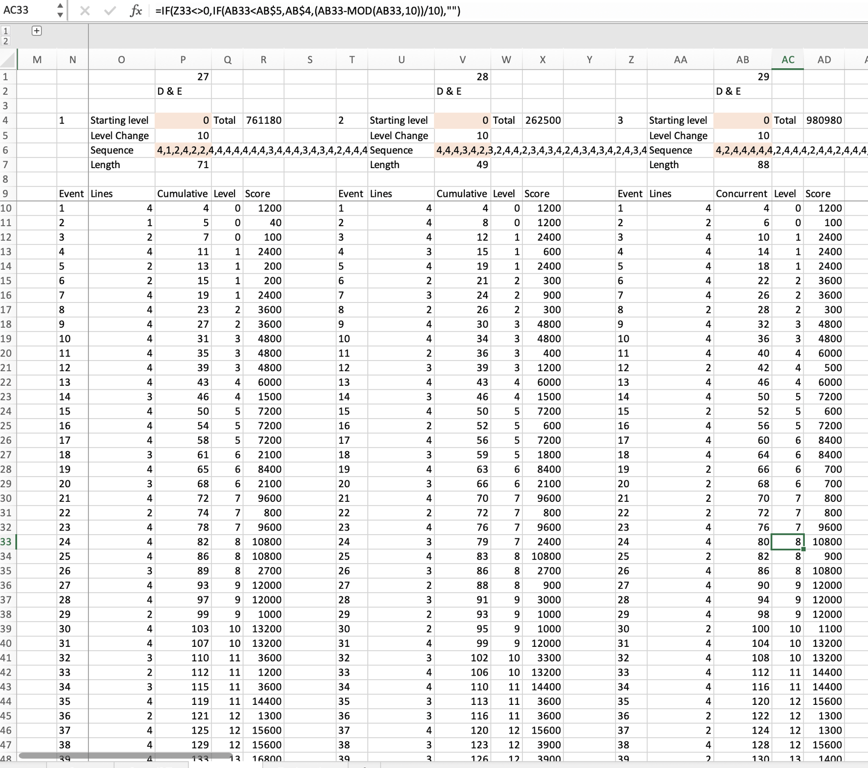The height and width of the screenshot is (768, 868).
Task: Click the fill handle on cell AC33
Action: tap(803, 549)
